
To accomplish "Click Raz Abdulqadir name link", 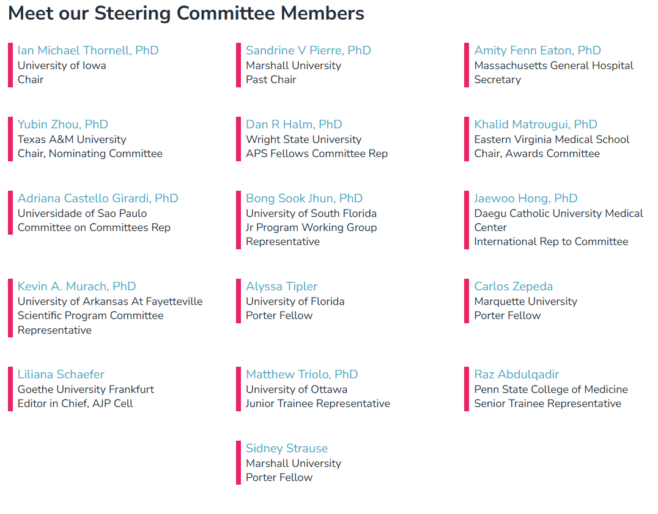I will pyautogui.click(x=517, y=375).
